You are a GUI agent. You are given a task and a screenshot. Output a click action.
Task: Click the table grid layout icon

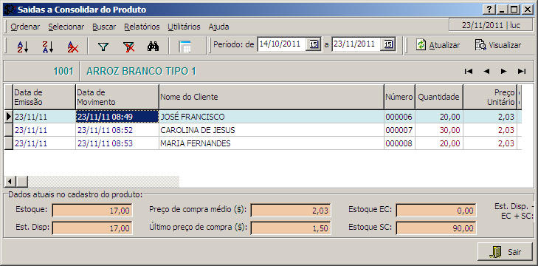pos(184,46)
